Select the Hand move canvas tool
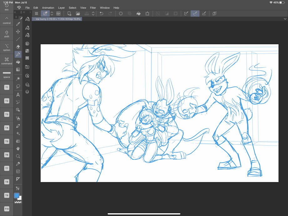The width and height of the screenshot is (288, 216). [18, 148]
